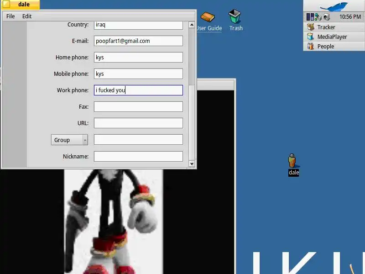Click the dale window title tab
Viewport: 365px width, 274px height.
coord(24,5)
